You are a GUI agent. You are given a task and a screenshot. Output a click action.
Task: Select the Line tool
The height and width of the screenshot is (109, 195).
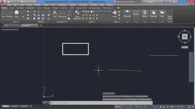[x=3, y=14]
